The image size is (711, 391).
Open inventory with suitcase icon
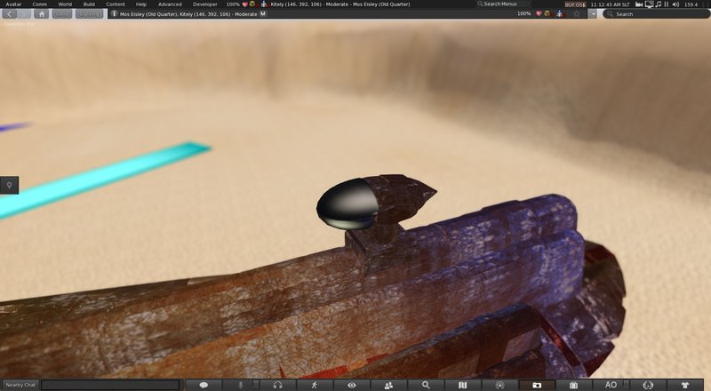(573, 385)
